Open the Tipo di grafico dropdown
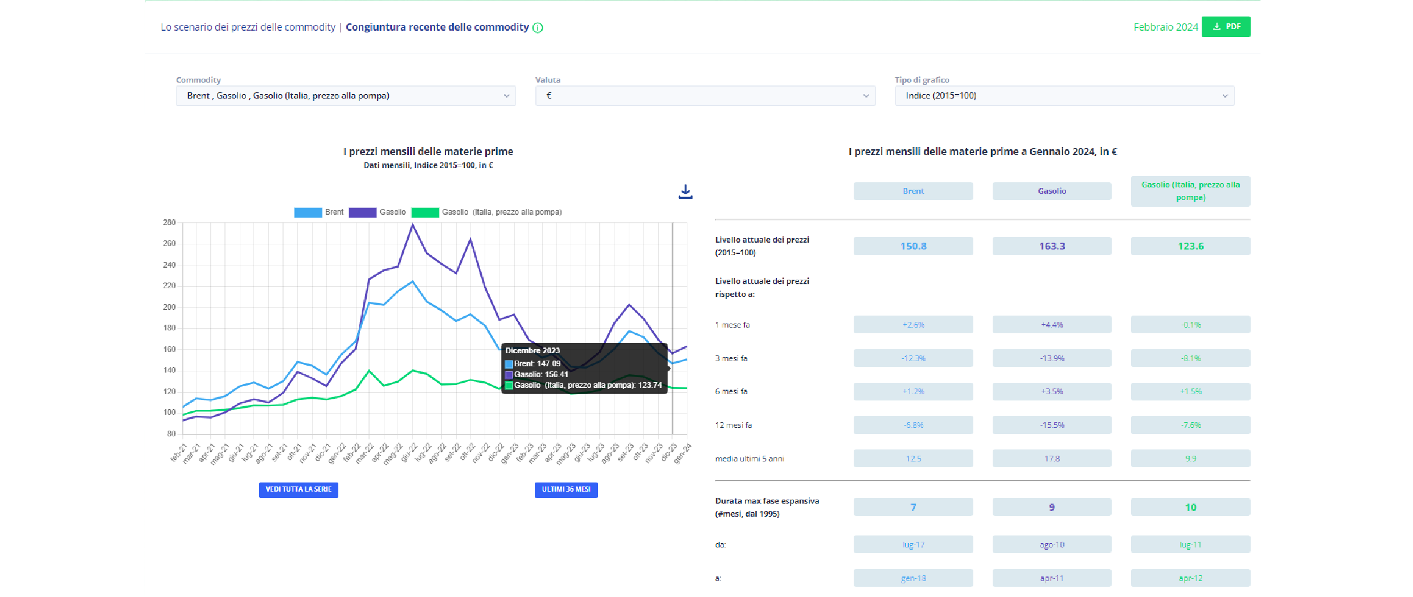 coord(1064,96)
